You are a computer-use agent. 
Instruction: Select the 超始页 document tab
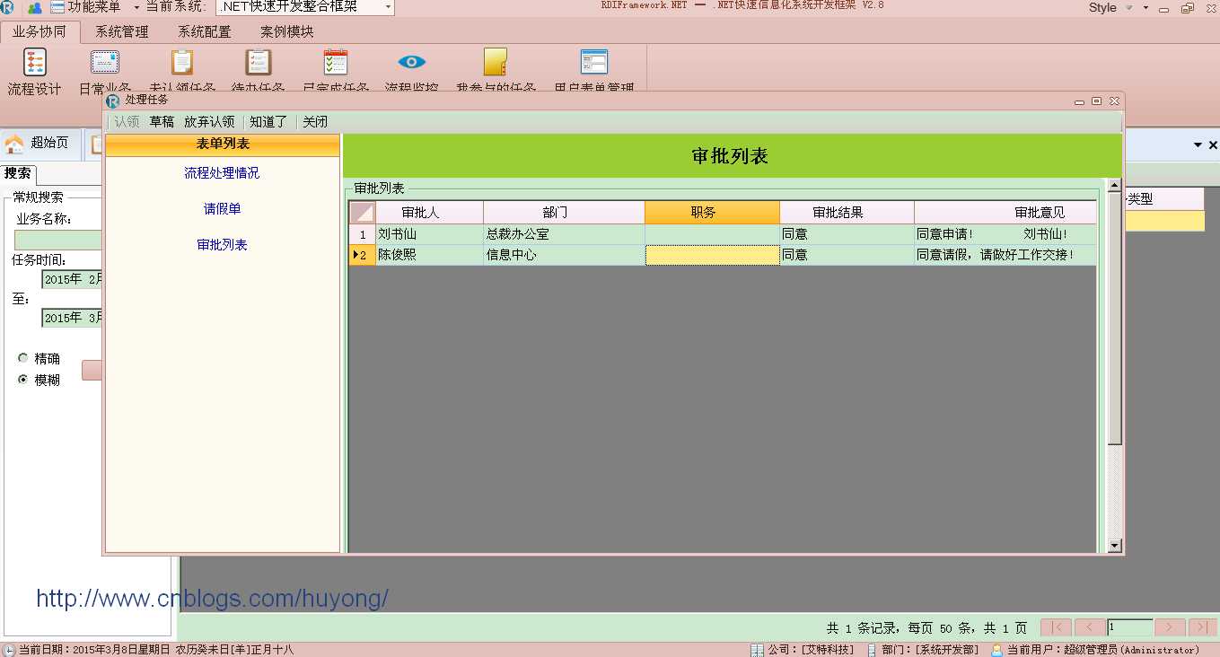[41, 144]
